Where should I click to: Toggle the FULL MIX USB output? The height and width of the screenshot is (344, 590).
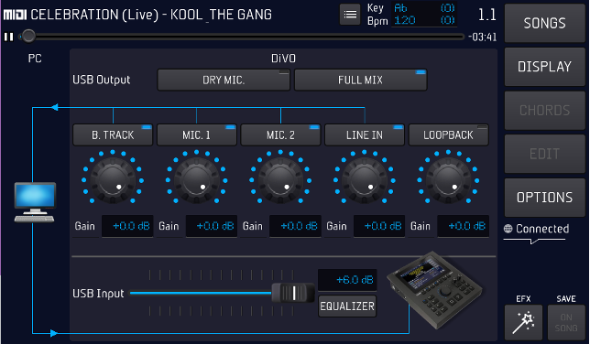(x=360, y=80)
